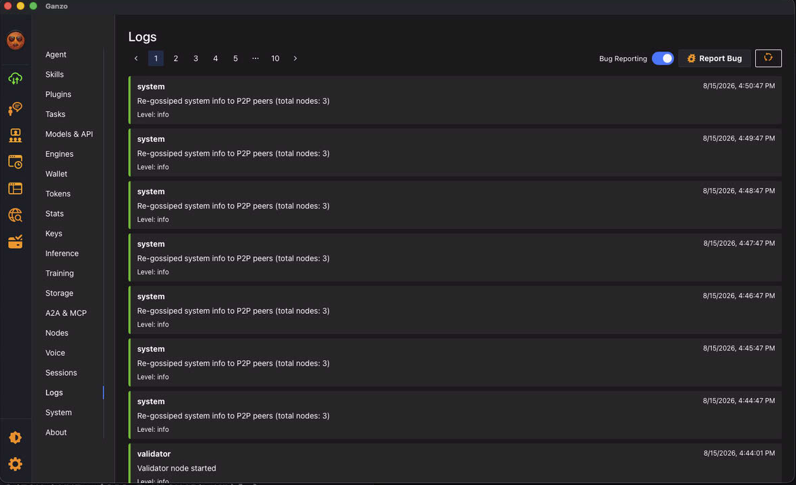Open the person with chat bubble icon
Viewport: 796px width, 485px height.
click(15, 108)
